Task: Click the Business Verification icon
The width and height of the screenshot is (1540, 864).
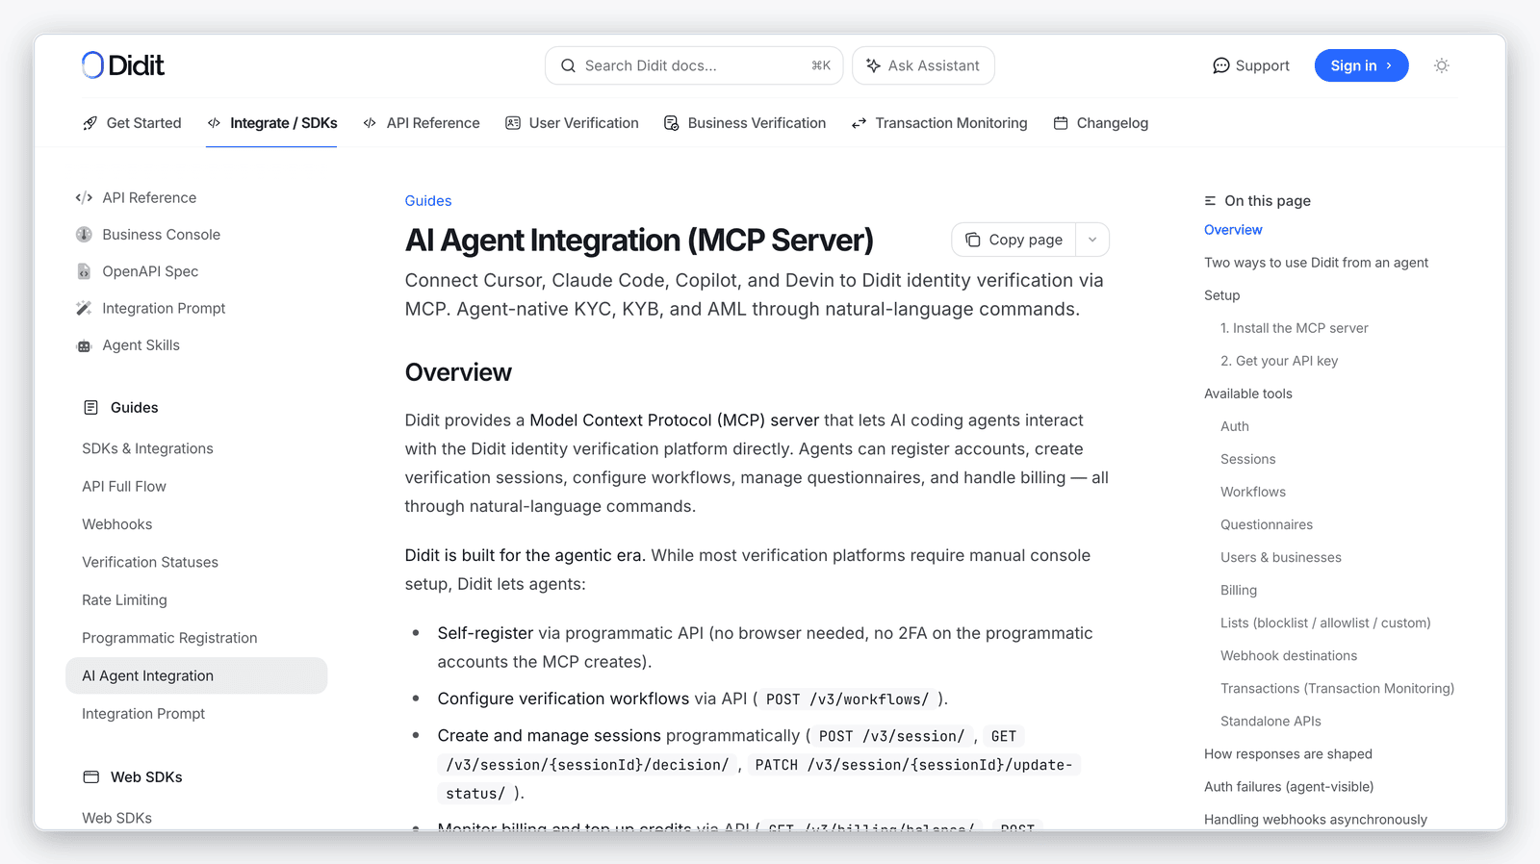Action: pos(672,123)
